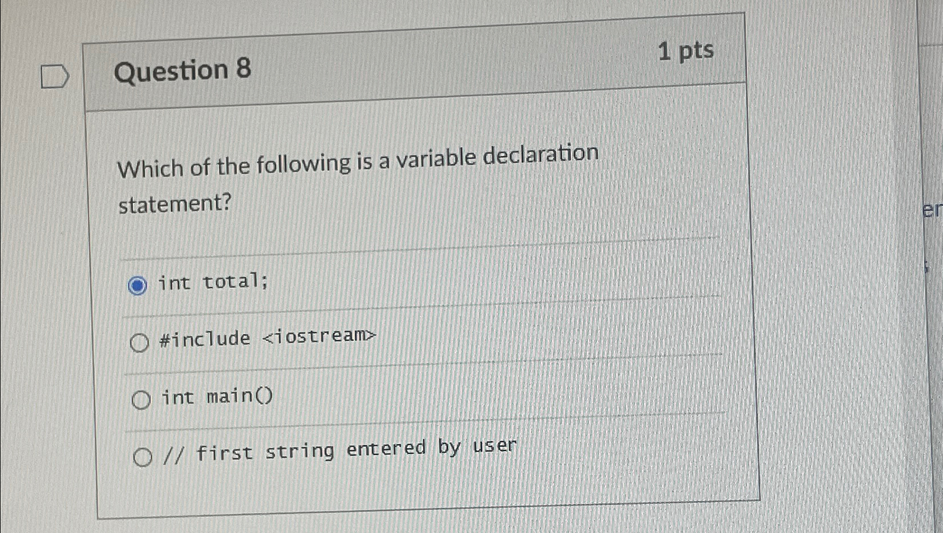Click the partially visible 'er' link on the right

[932, 210]
